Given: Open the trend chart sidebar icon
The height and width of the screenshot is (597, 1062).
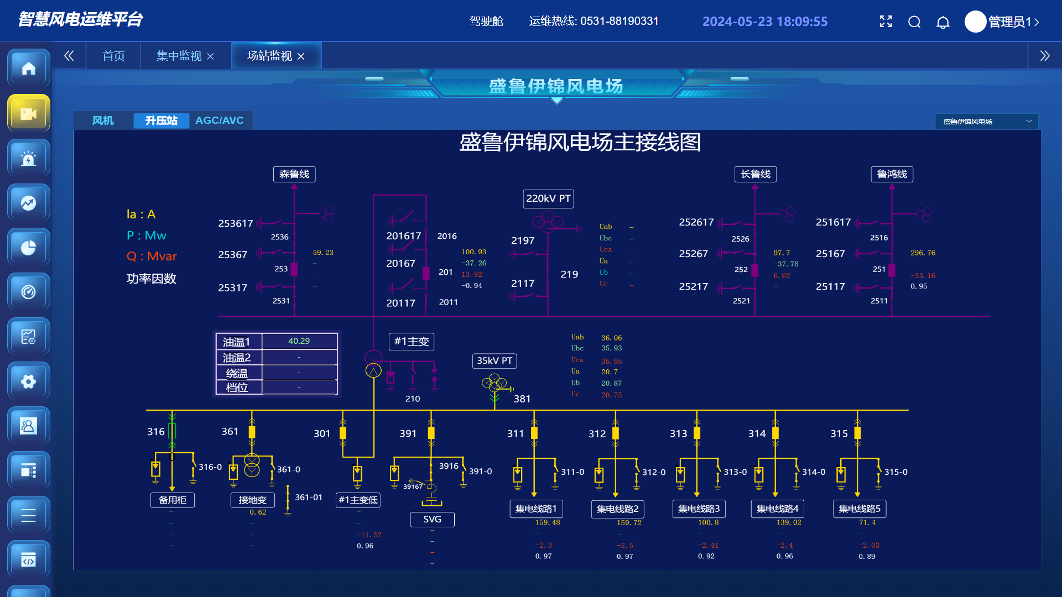Looking at the screenshot, I should point(28,203).
